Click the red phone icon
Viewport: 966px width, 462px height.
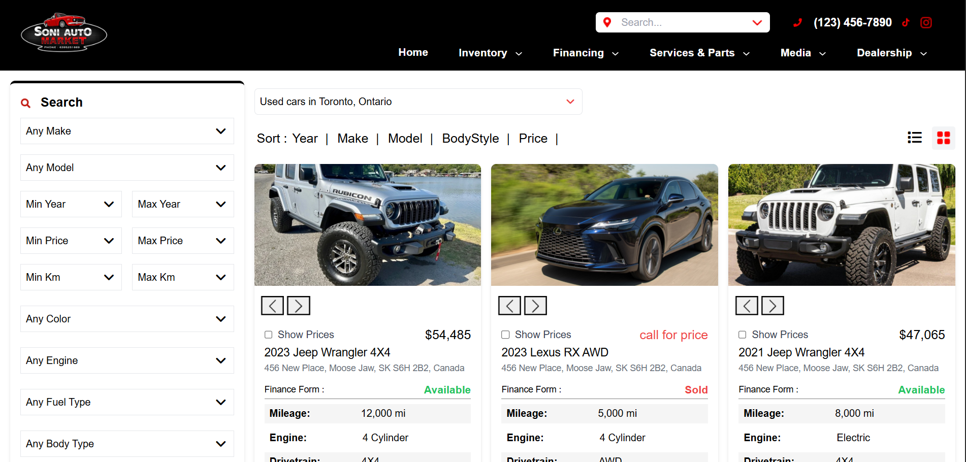point(797,22)
